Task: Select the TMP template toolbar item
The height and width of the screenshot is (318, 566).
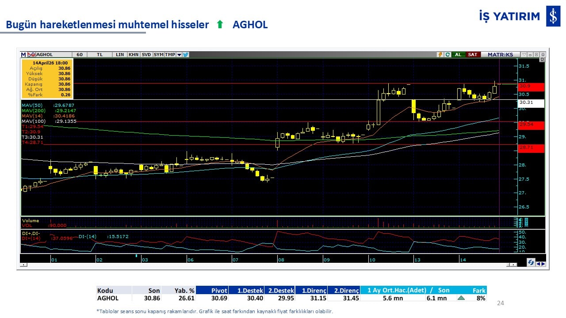Action: tap(170, 55)
